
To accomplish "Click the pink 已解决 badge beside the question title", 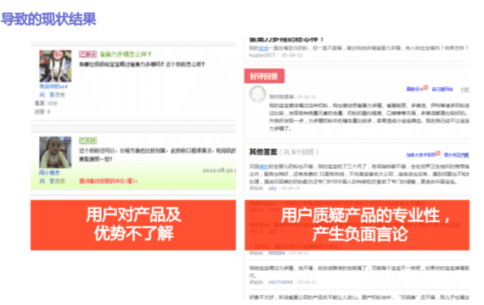I will coord(88,54).
